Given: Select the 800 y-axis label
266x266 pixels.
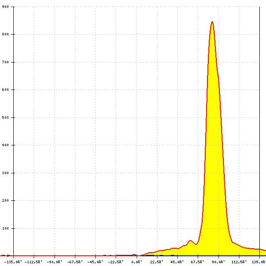Looking at the screenshot, I should click(x=5, y=34).
